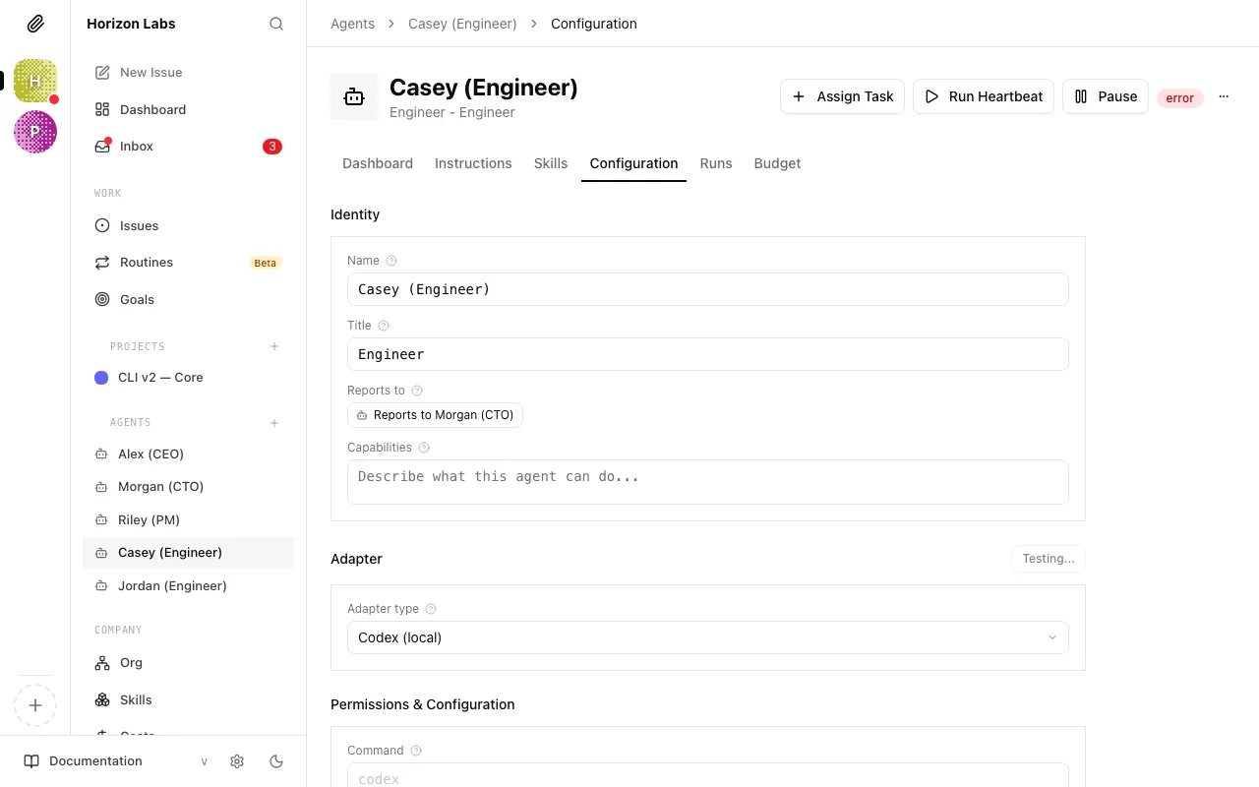Switch to the agent Skills tab
1259x787 pixels.
click(x=551, y=163)
